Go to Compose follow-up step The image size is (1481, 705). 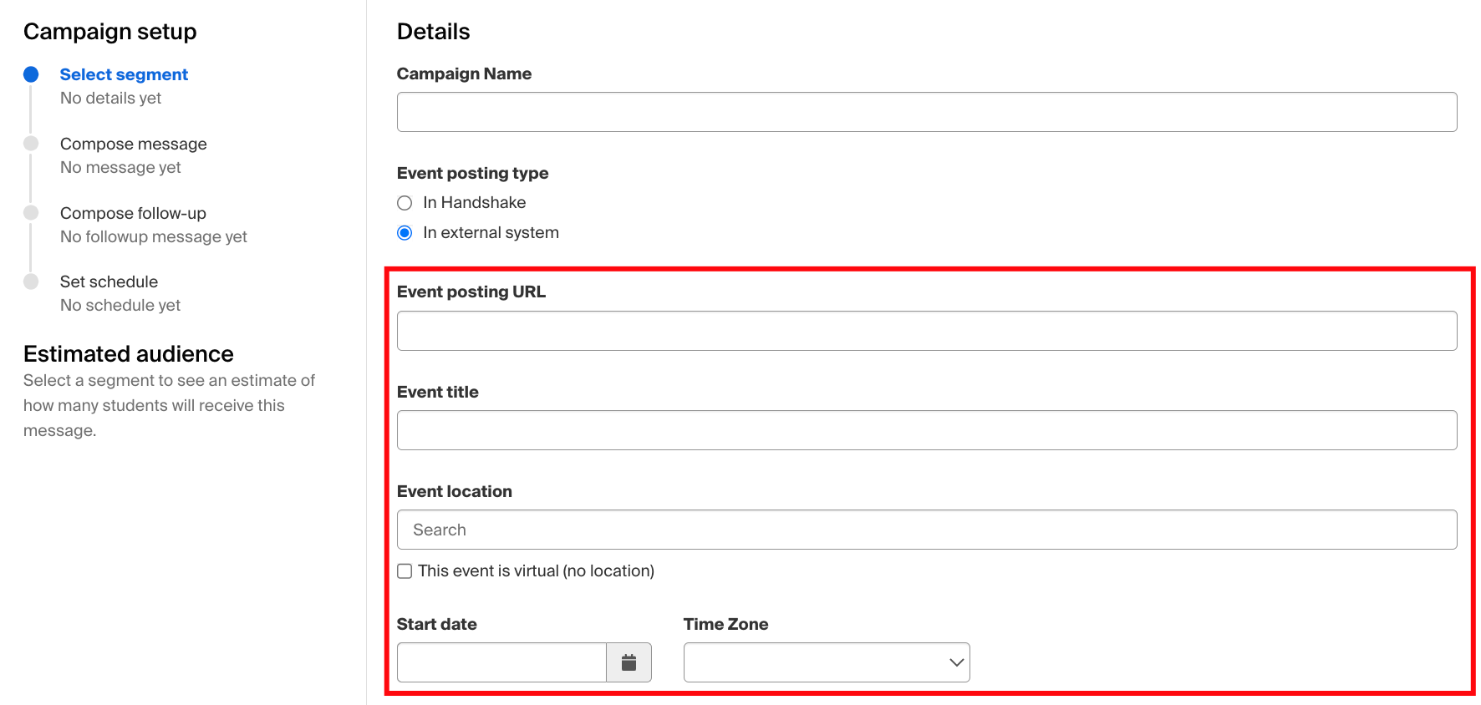click(133, 213)
